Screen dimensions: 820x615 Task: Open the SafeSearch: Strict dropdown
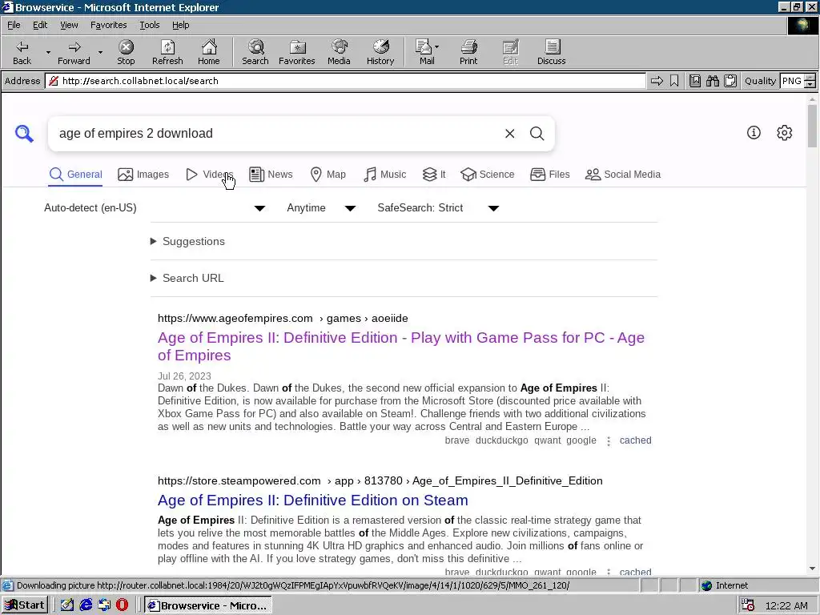(x=438, y=208)
